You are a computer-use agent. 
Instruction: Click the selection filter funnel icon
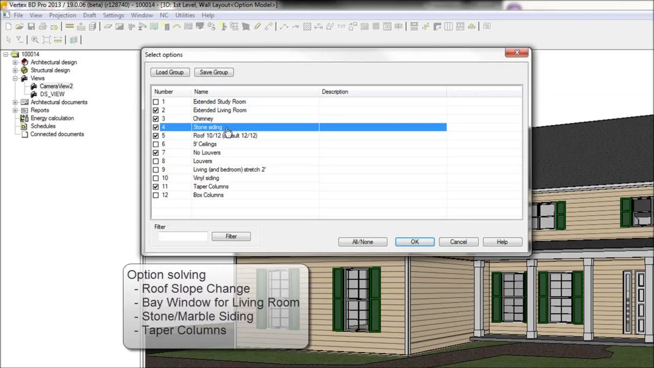coord(19,39)
